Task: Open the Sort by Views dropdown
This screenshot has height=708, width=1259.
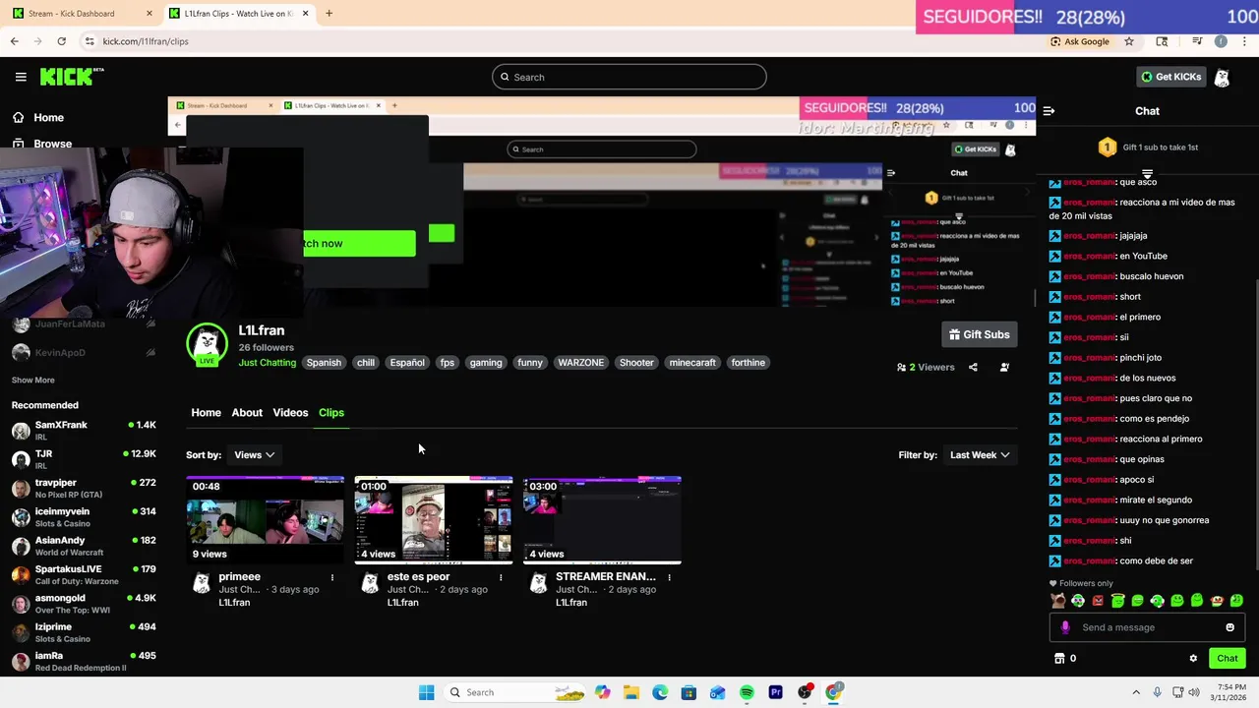Action: (254, 454)
